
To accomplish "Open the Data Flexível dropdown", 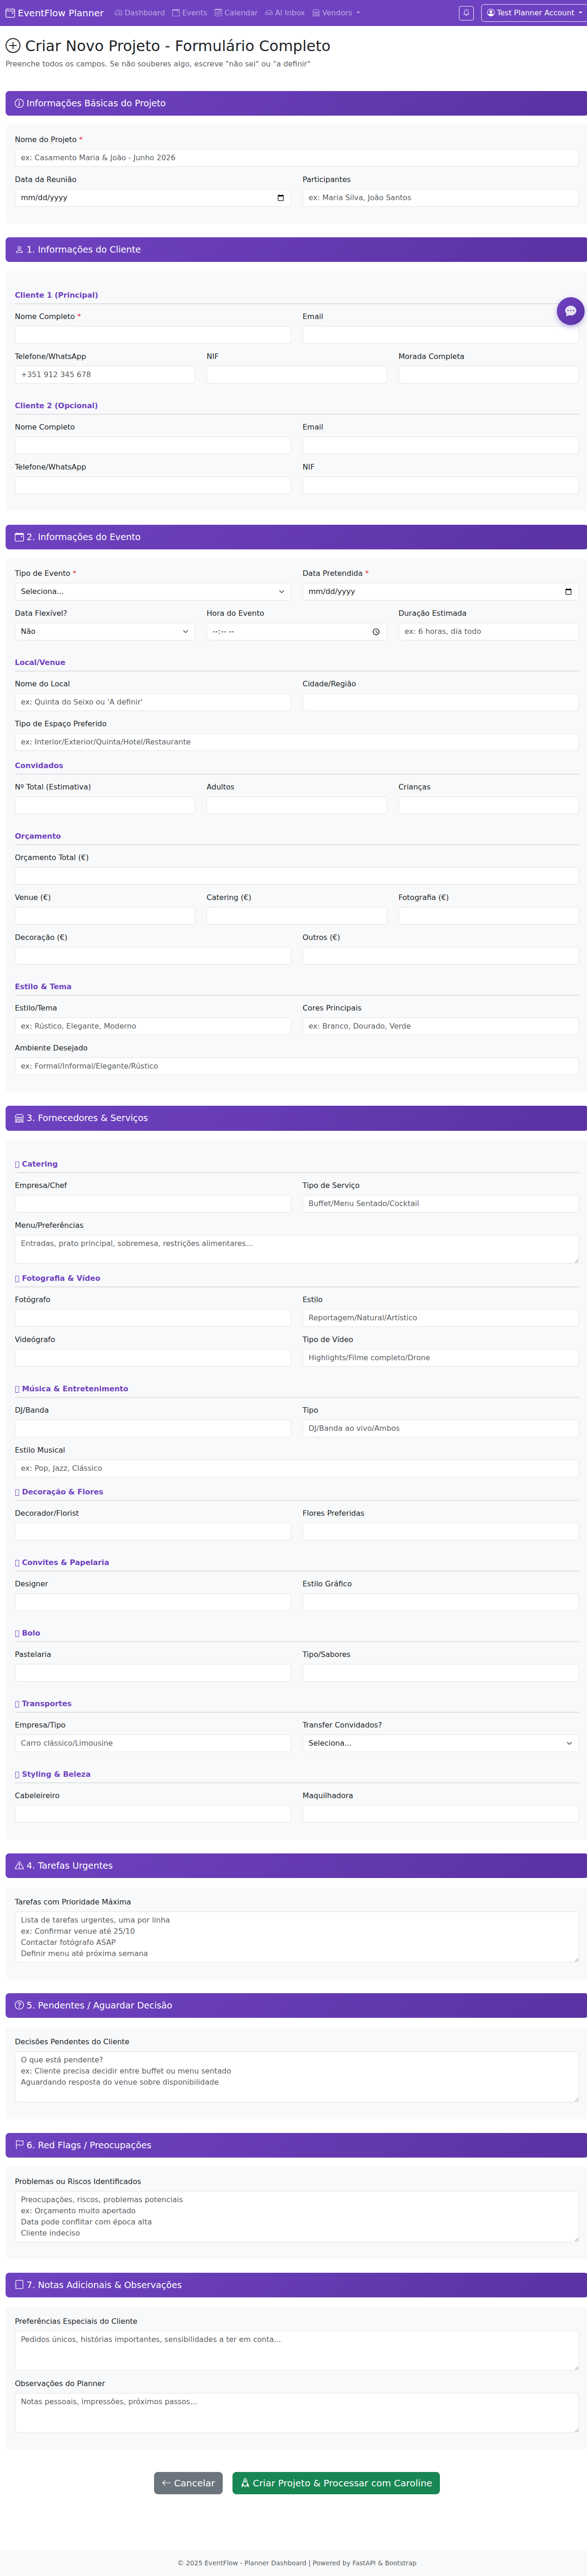I will pos(105,632).
